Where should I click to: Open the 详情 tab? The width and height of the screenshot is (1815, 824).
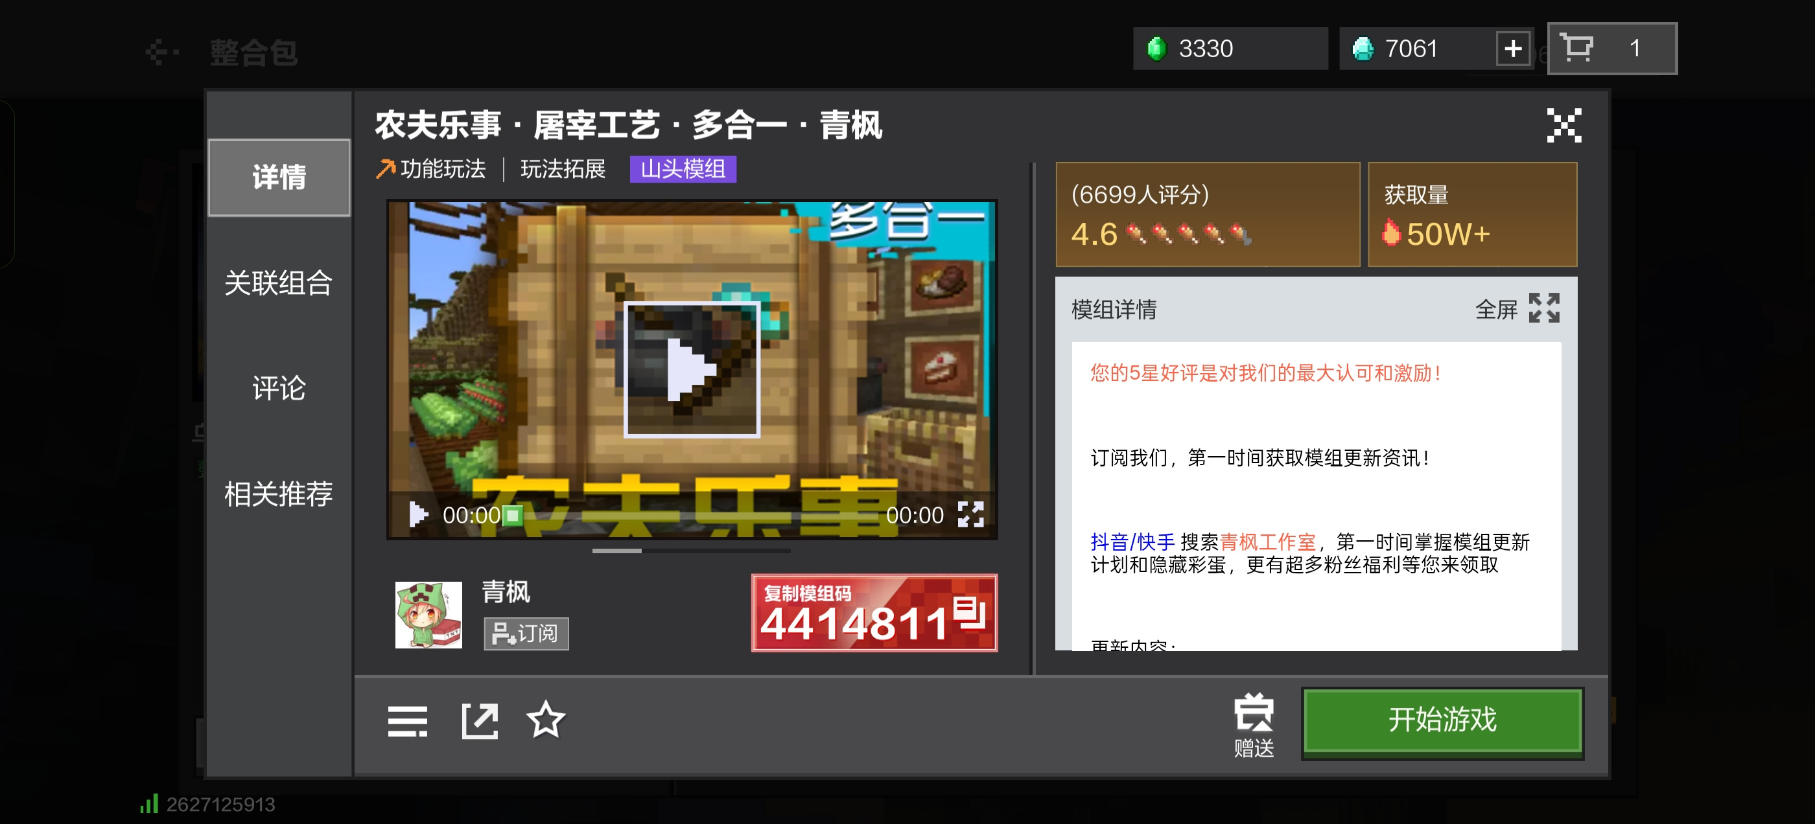click(x=279, y=177)
